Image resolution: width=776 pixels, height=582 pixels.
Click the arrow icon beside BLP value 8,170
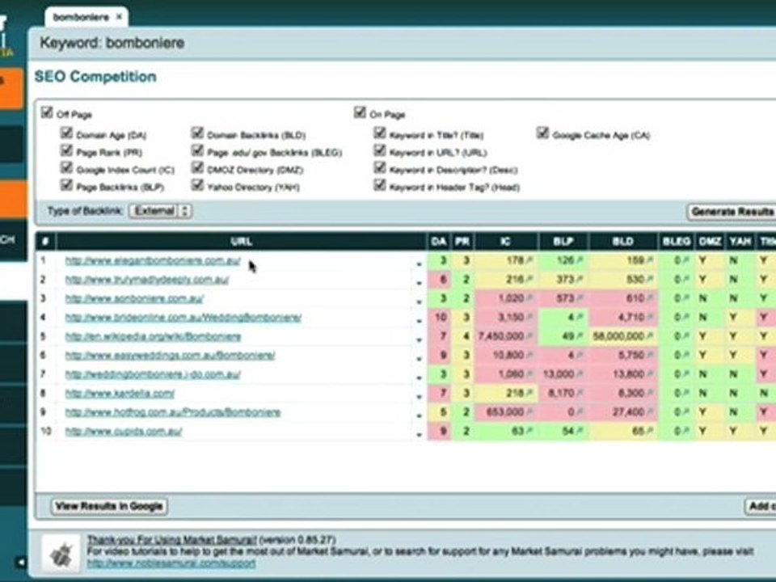(579, 394)
